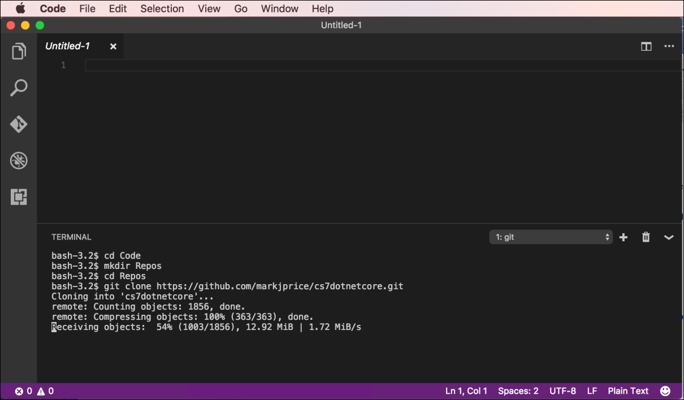Open the Go menu
Screen dimensions: 684x400
pyautogui.click(x=241, y=8)
